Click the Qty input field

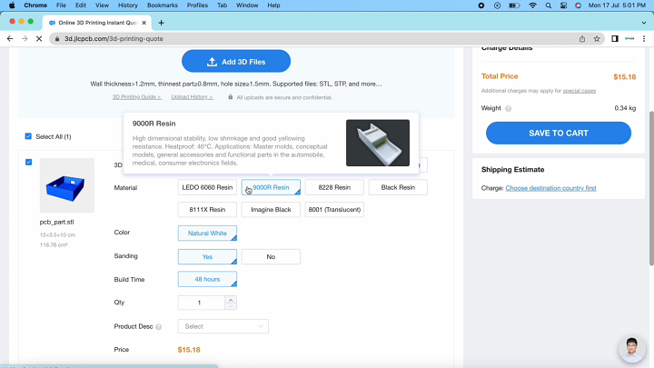202,303
